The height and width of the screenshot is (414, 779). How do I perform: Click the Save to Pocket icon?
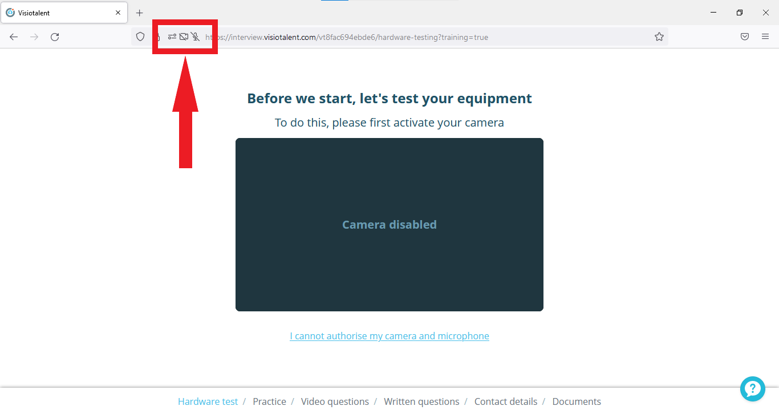click(x=745, y=37)
